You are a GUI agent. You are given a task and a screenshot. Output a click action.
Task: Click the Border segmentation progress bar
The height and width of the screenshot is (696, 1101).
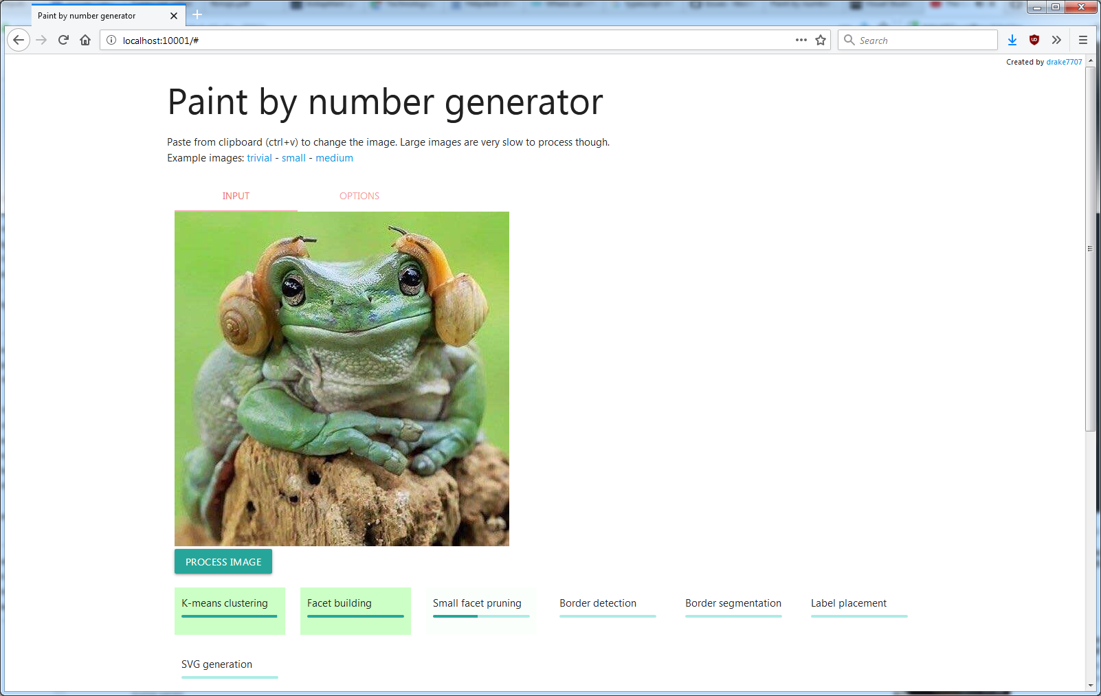733,616
